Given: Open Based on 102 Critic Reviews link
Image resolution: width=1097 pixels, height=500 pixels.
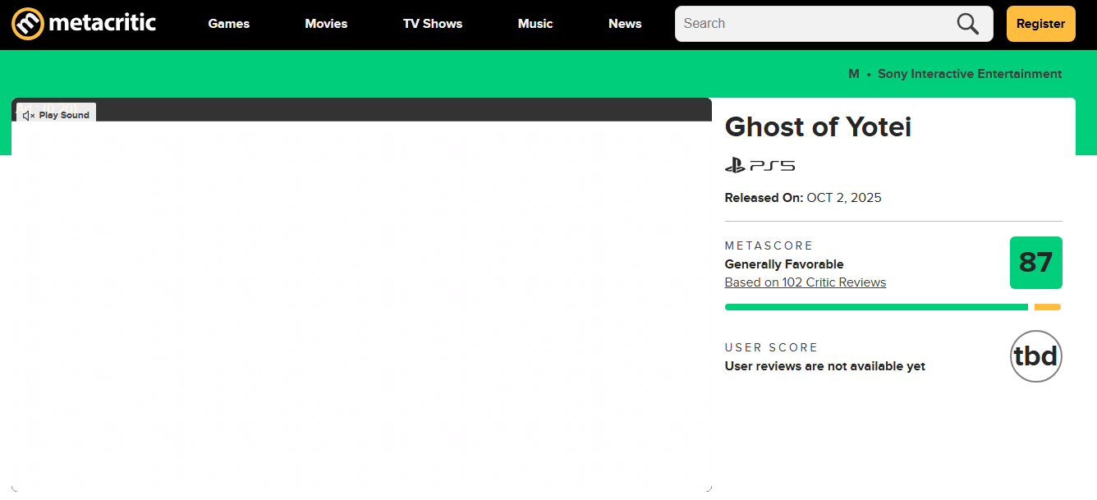Looking at the screenshot, I should point(806,282).
